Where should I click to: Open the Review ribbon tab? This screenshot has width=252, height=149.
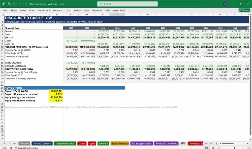(77, 10)
